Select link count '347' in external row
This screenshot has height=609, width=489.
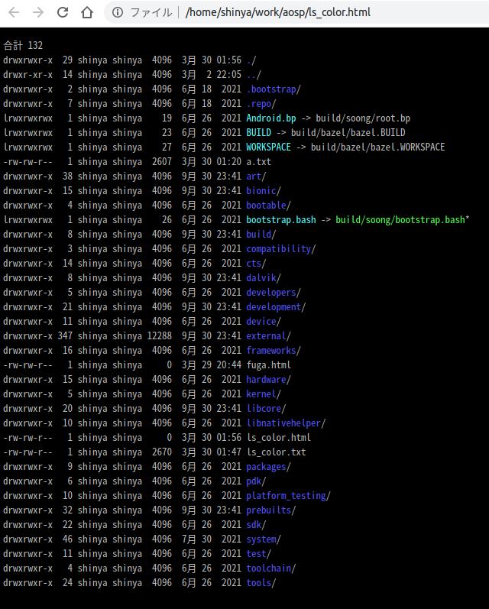click(x=65, y=336)
